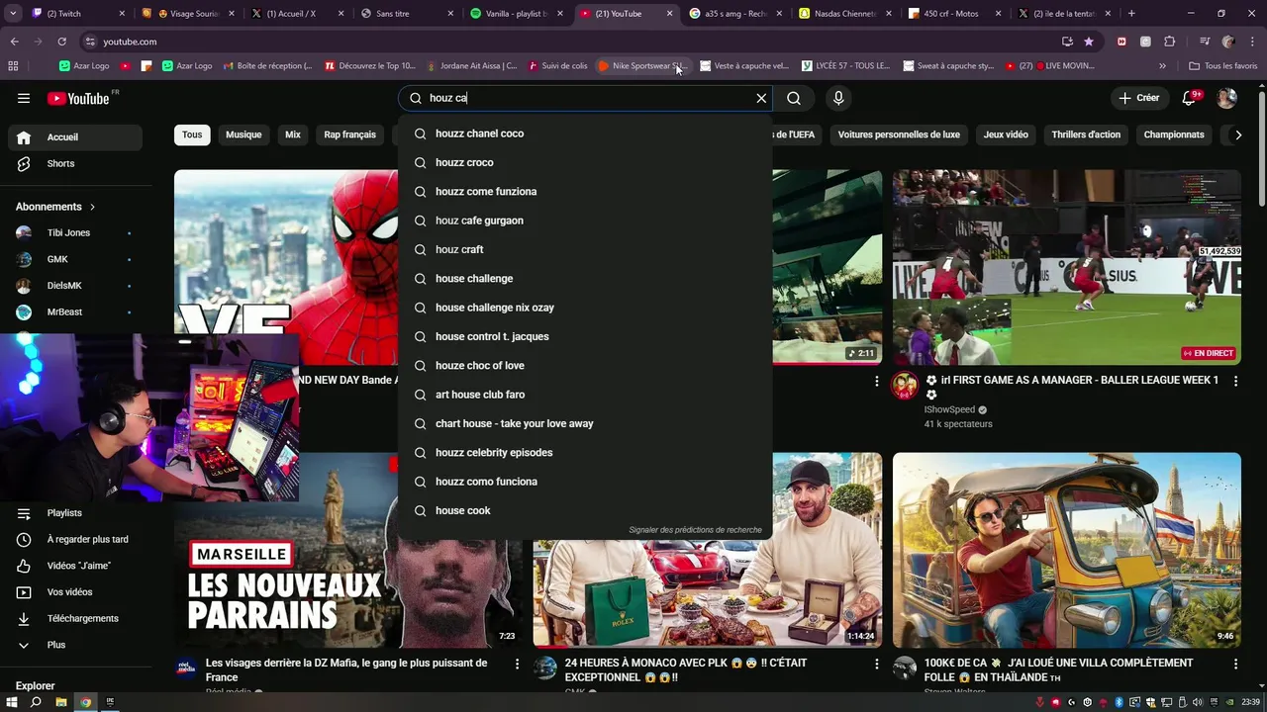
Task: Show more filter chips with right arrow
Action: [x=1237, y=134]
